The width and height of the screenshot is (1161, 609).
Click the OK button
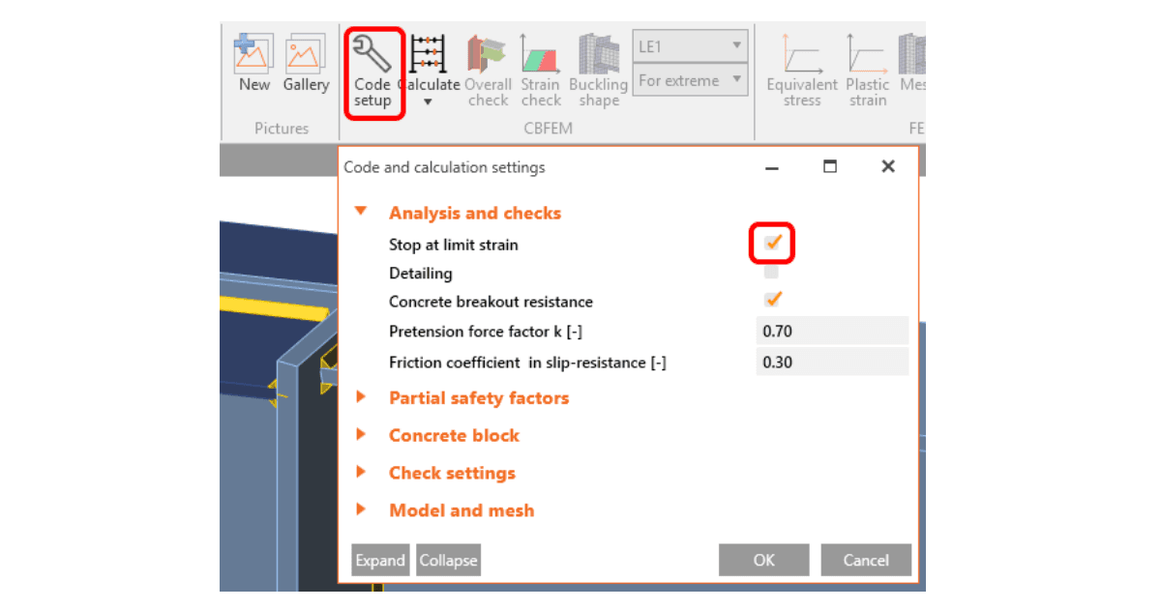tap(764, 560)
